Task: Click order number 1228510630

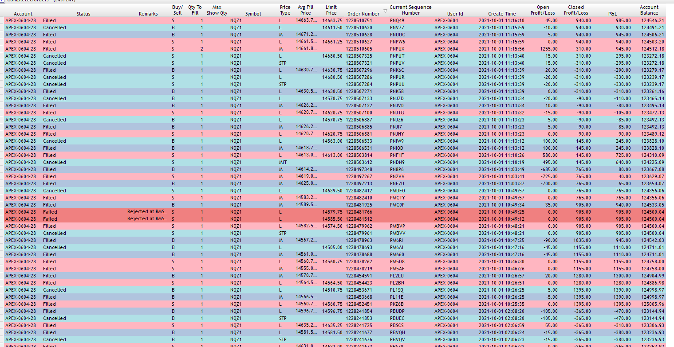Action: (x=359, y=27)
